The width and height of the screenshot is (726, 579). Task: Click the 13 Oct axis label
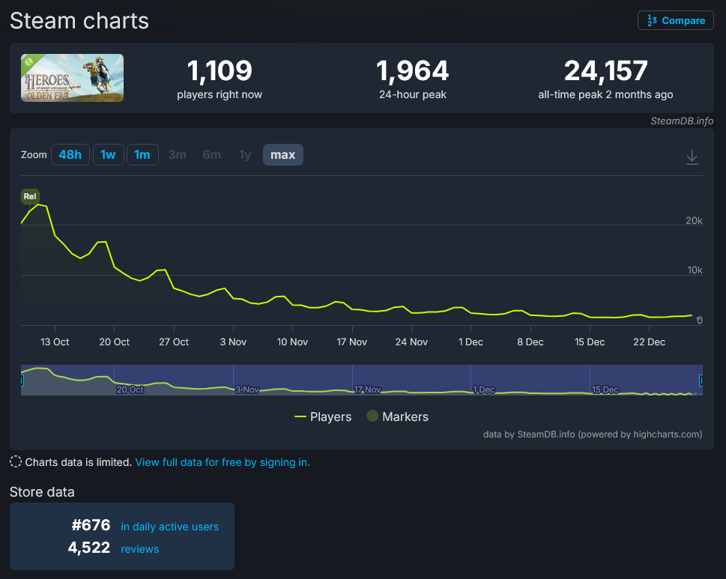pos(55,342)
